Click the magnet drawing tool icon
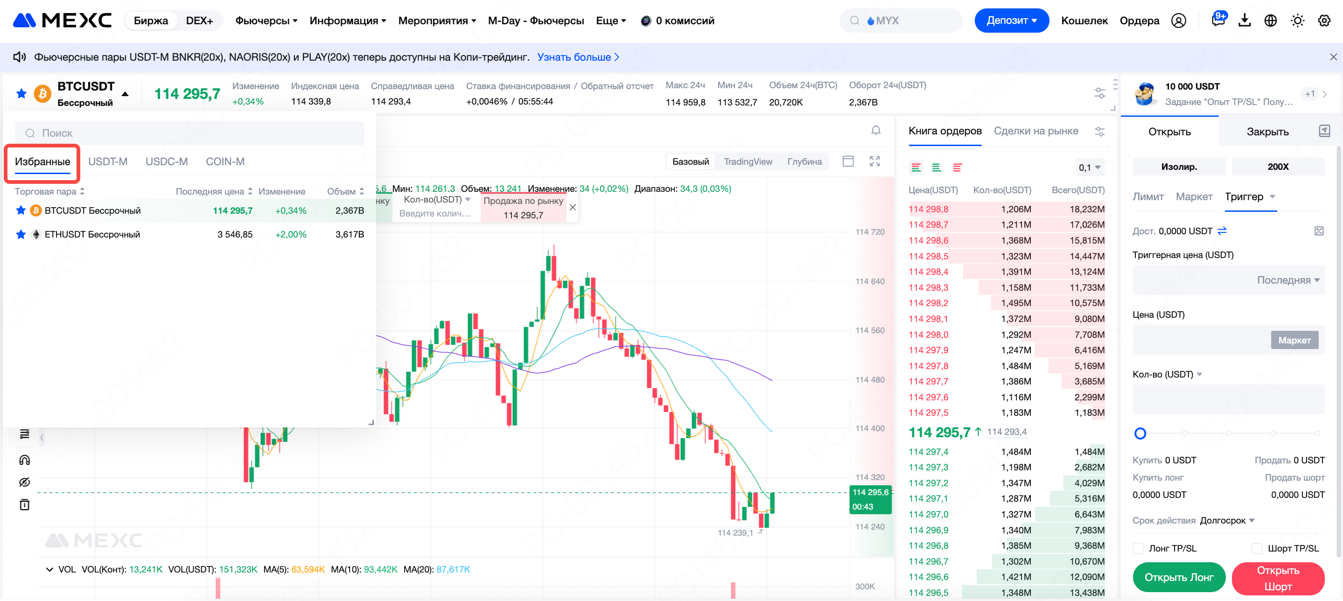This screenshot has width=1343, height=601. 25,459
